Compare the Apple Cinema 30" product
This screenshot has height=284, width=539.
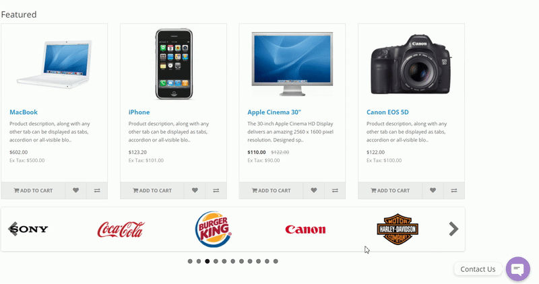(335, 190)
